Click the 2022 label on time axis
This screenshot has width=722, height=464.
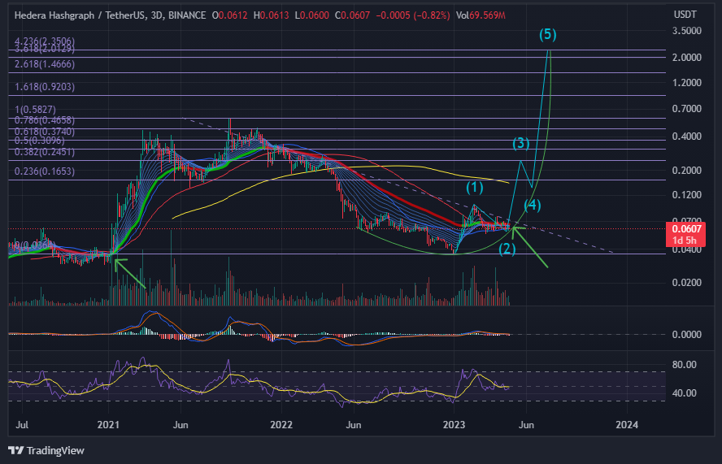point(281,424)
